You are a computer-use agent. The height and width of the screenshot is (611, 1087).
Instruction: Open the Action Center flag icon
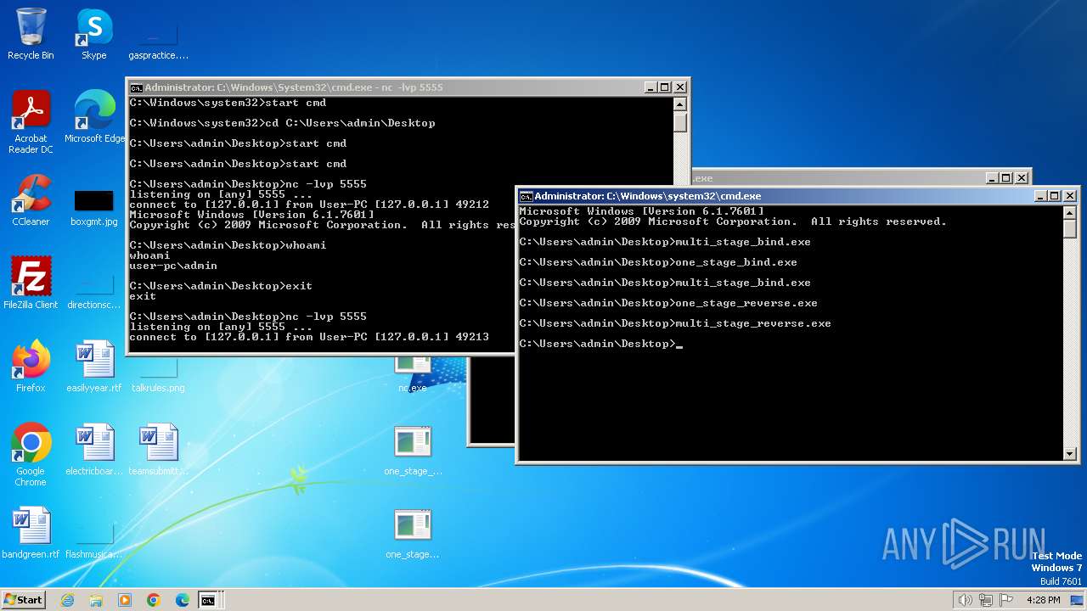(x=1007, y=600)
